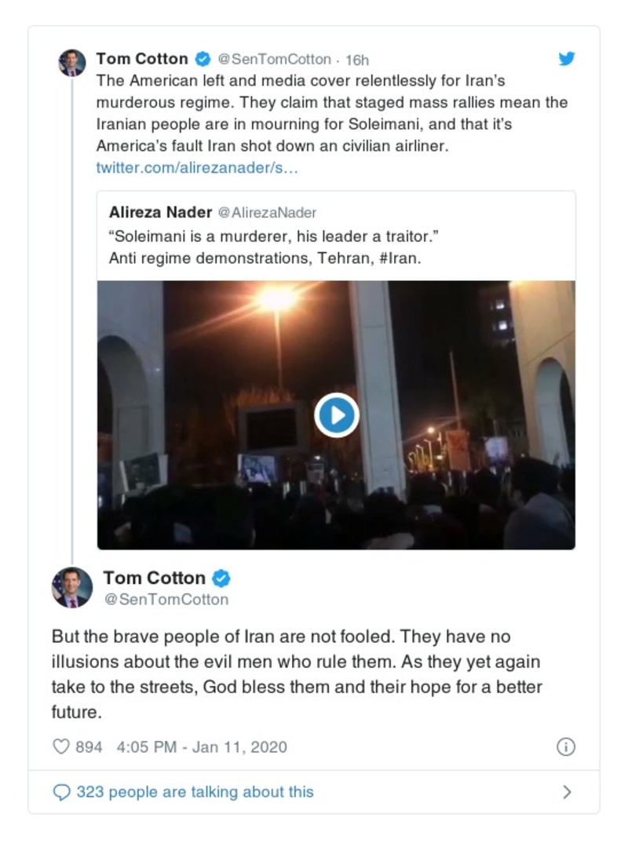This screenshot has width=628, height=843.
Task: Click the 16h timestamp
Action: (x=357, y=60)
